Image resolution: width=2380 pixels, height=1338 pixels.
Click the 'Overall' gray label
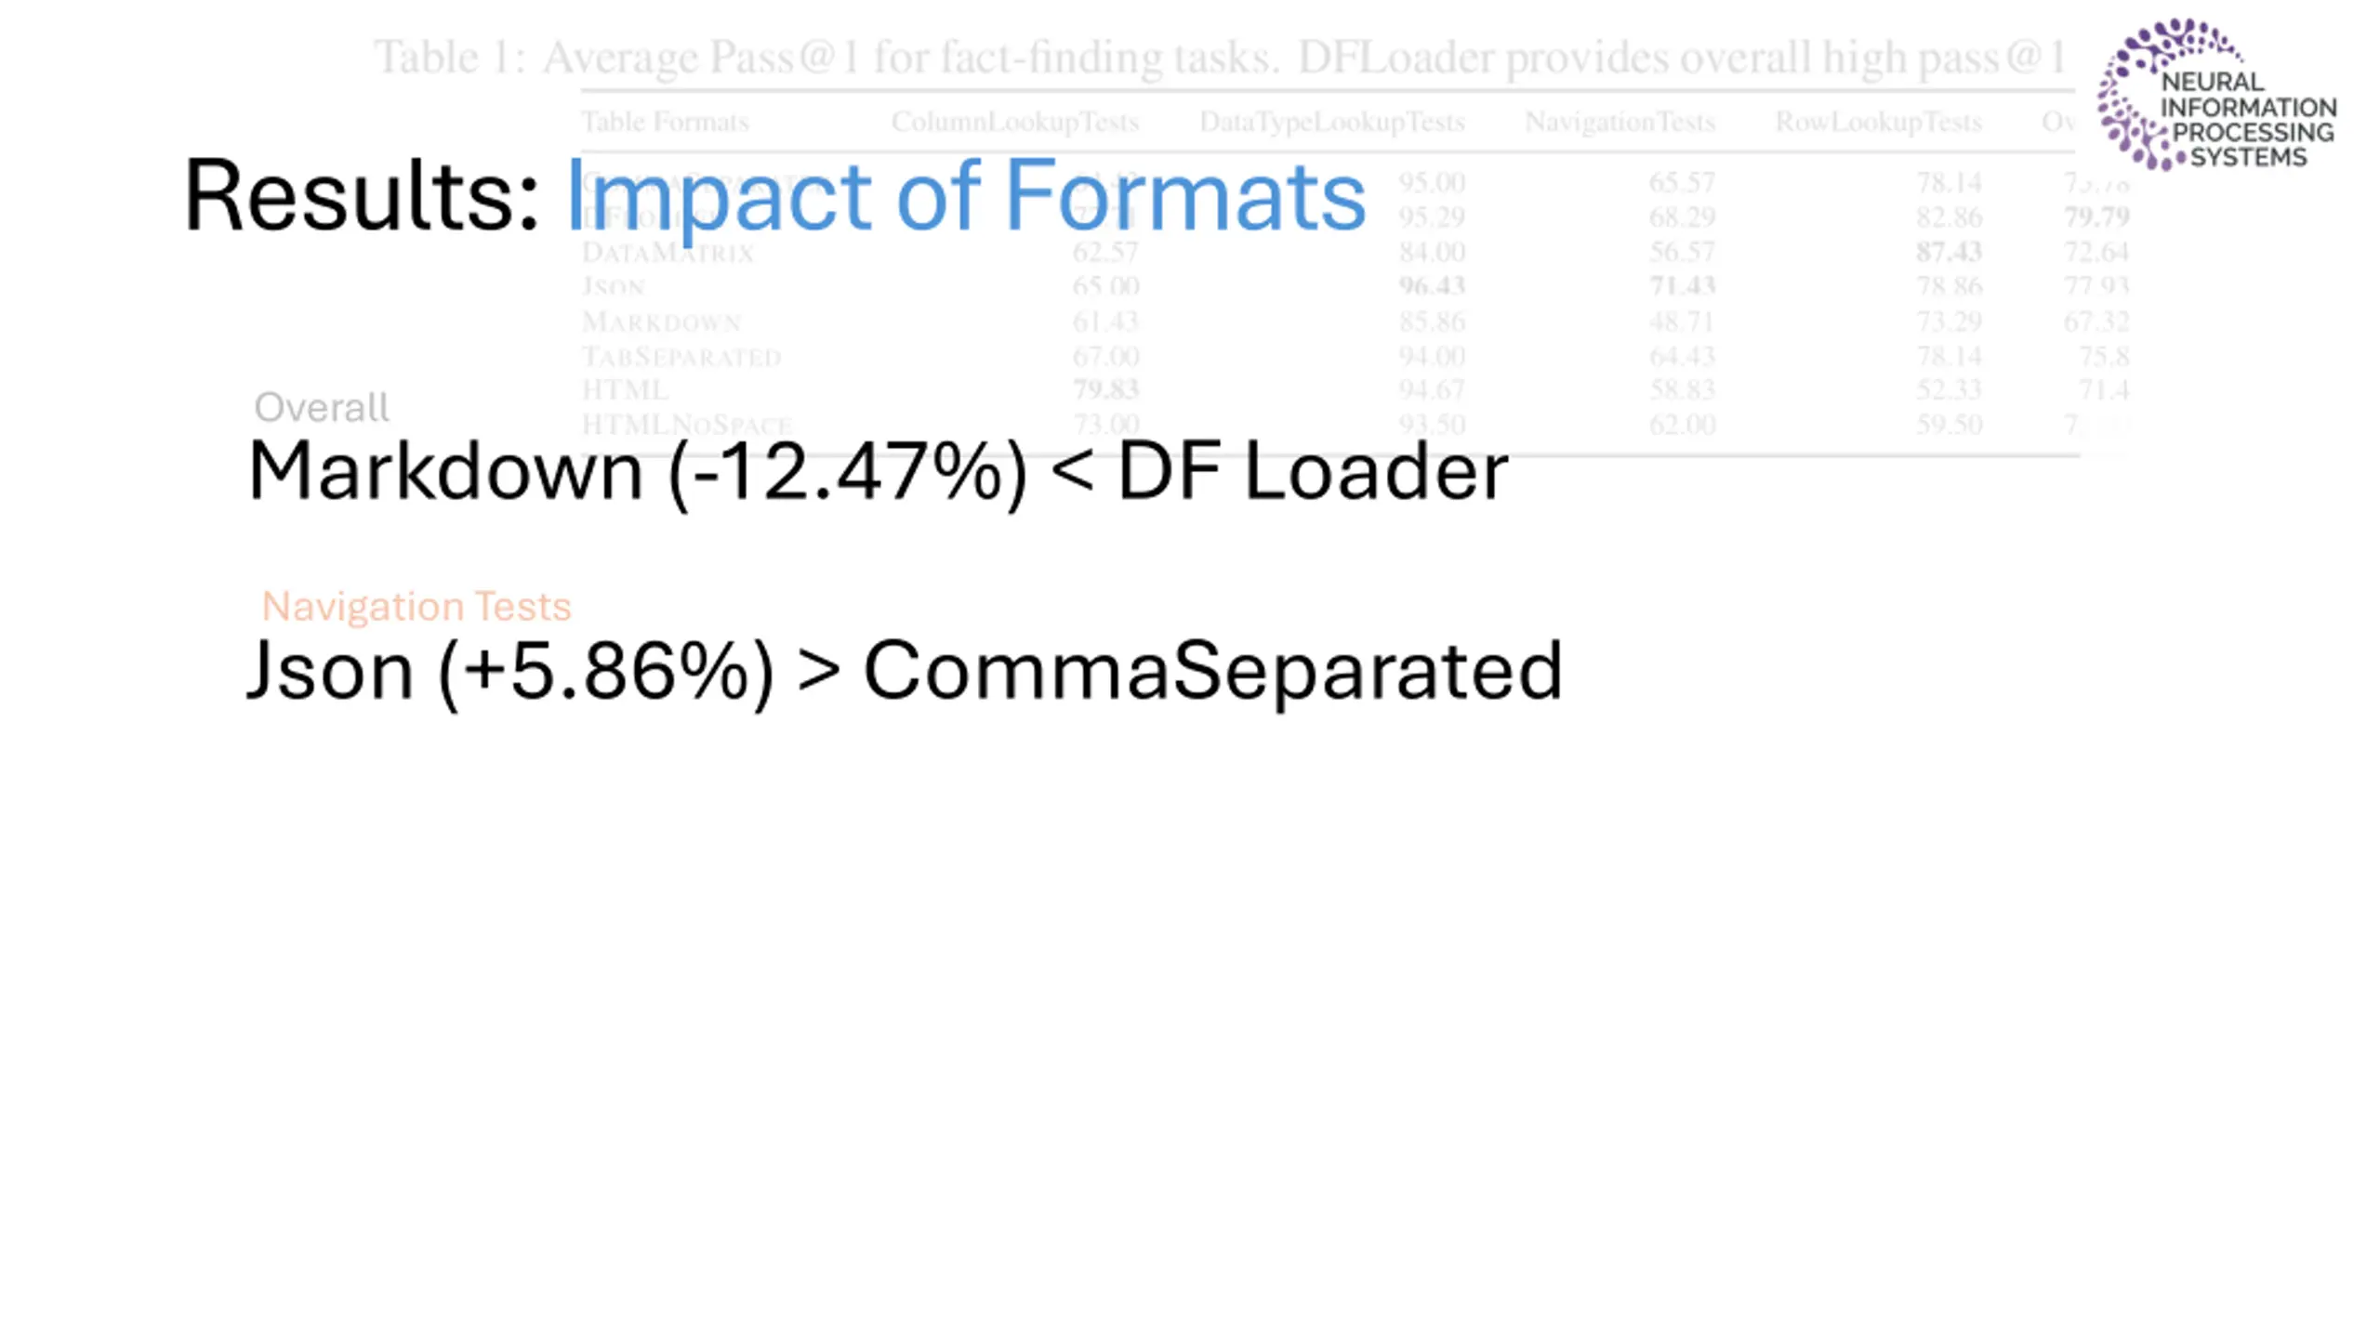coord(322,407)
